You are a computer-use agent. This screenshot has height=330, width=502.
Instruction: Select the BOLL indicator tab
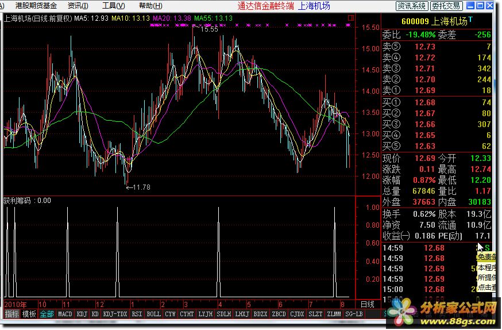[x=154, y=314]
